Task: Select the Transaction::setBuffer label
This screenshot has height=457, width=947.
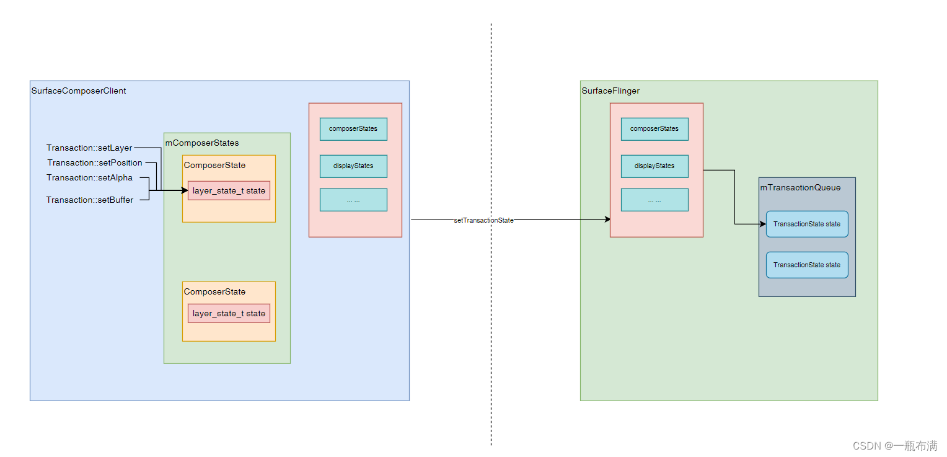Action: 90,200
